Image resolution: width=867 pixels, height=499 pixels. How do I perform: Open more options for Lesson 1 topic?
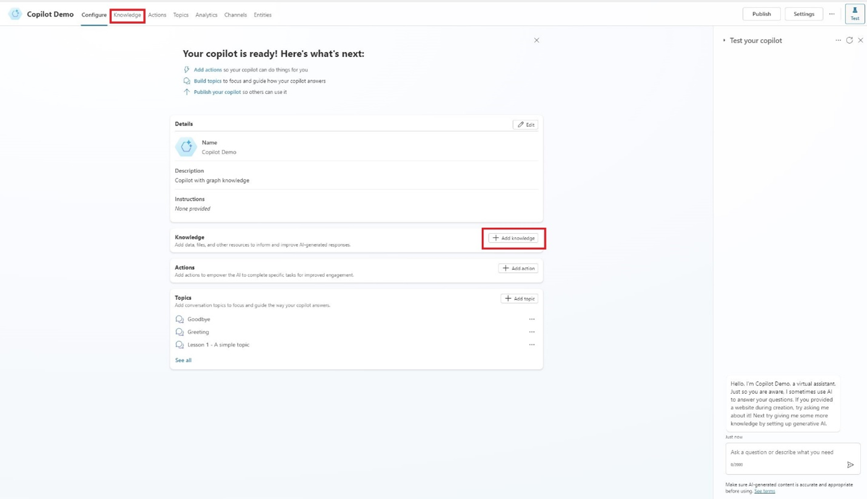click(532, 345)
